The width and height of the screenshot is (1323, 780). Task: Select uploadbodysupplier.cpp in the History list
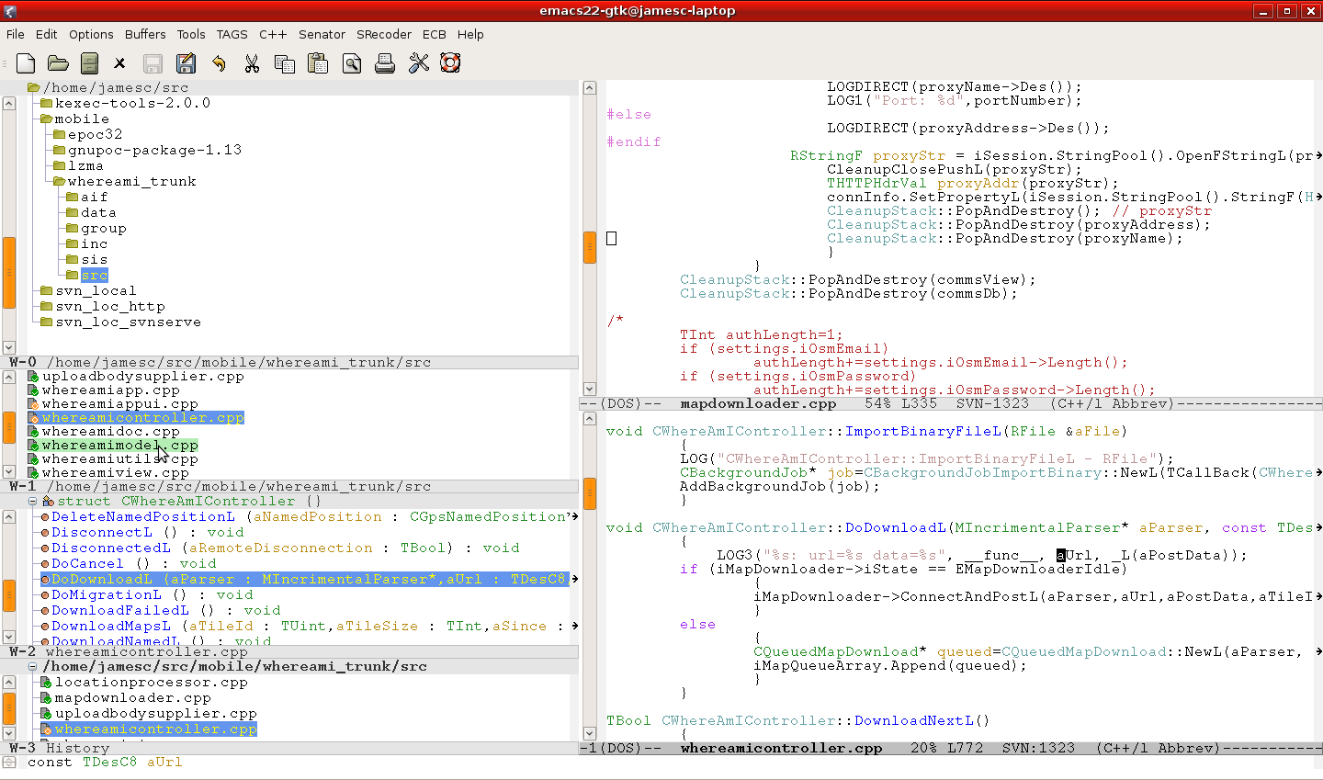tap(155, 713)
